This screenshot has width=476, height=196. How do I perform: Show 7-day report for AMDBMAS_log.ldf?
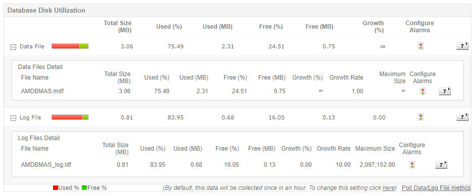[441, 165]
